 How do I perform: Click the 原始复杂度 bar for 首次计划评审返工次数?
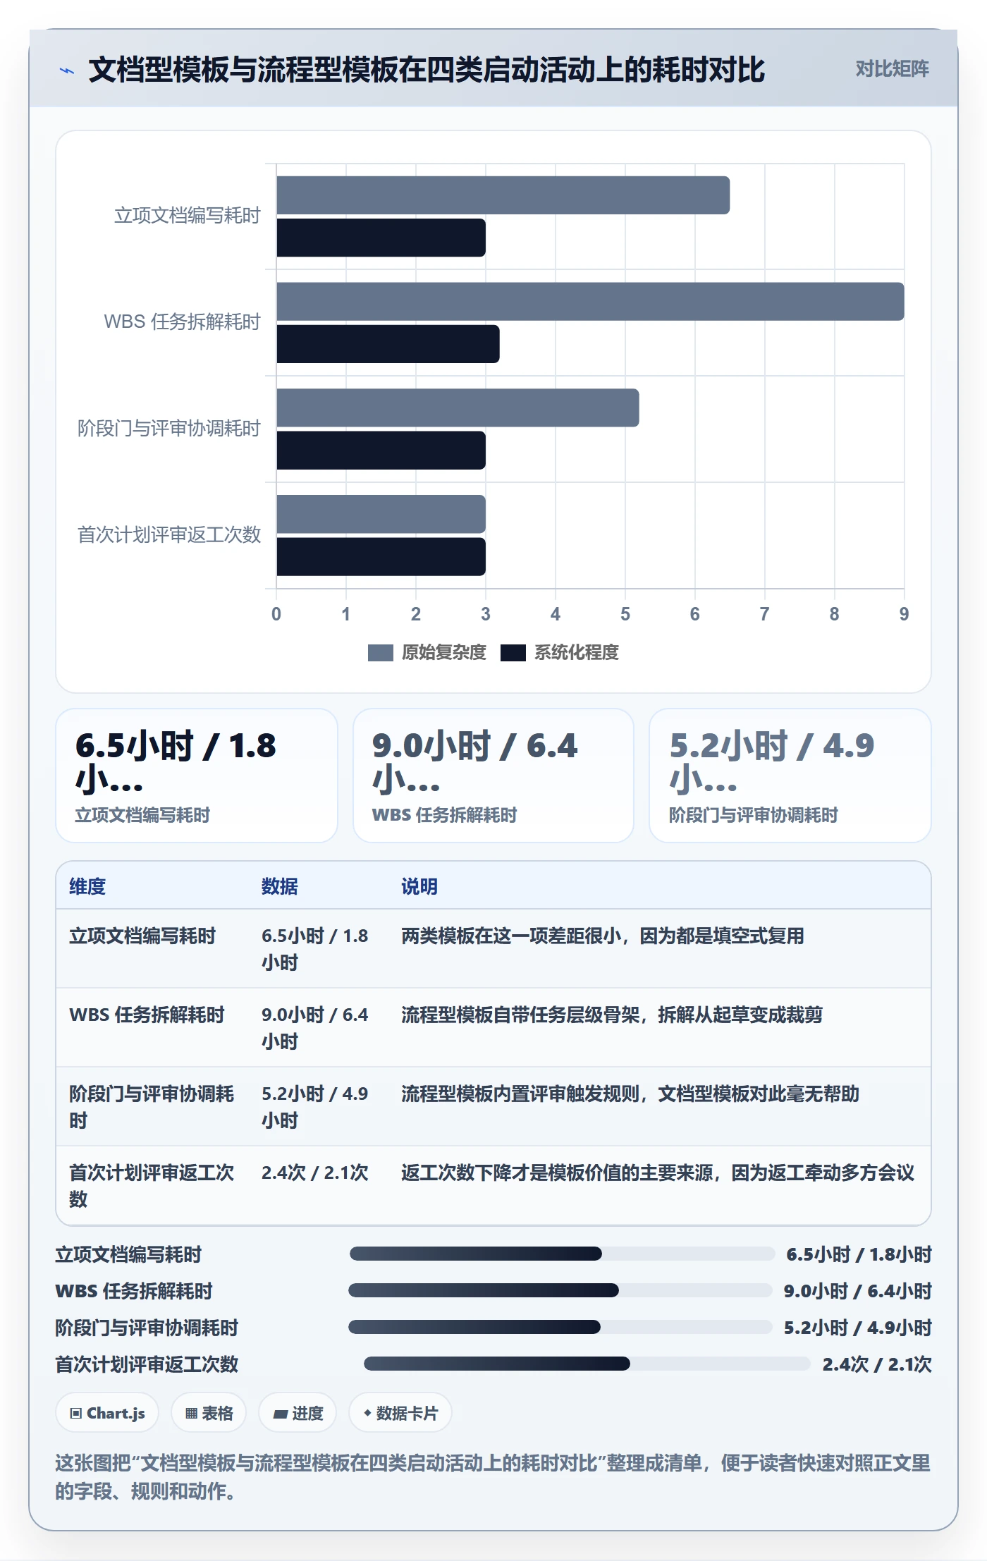381,514
